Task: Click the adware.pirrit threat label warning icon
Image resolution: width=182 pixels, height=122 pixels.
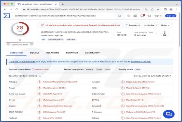Action: click(x=33, y=69)
